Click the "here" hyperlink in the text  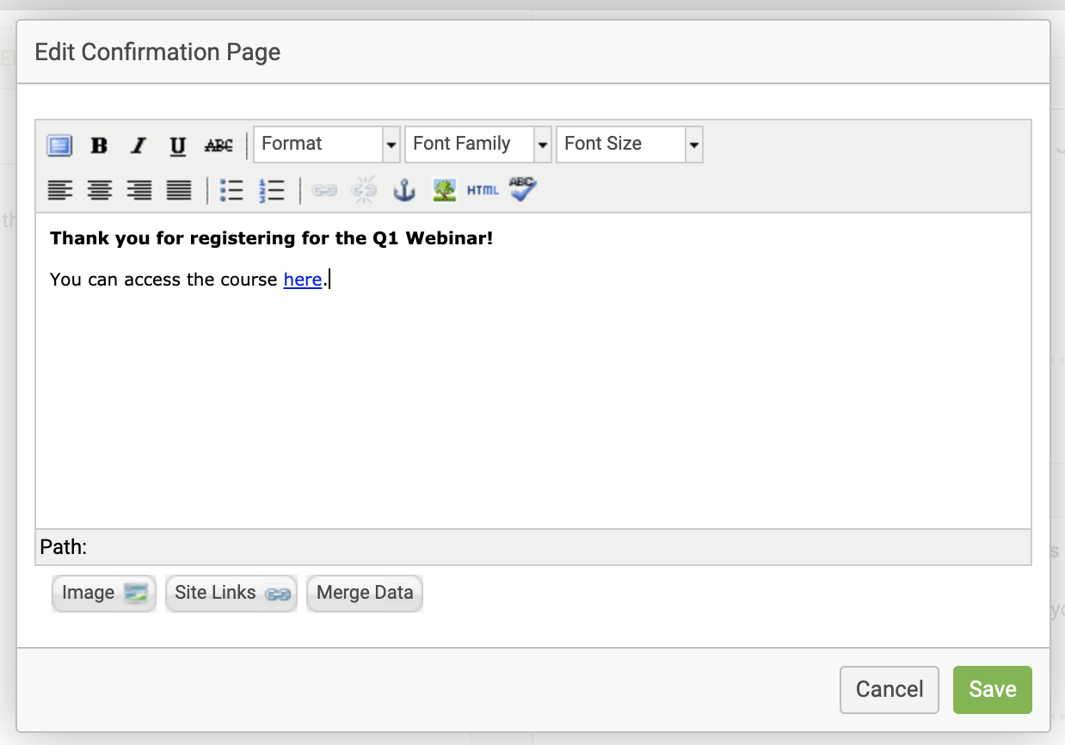pyautogui.click(x=303, y=280)
